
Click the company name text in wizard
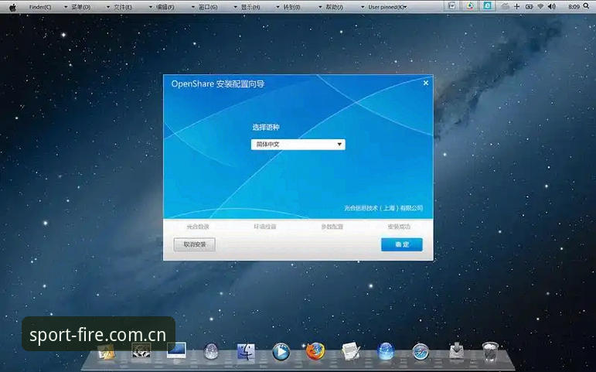tap(383, 208)
